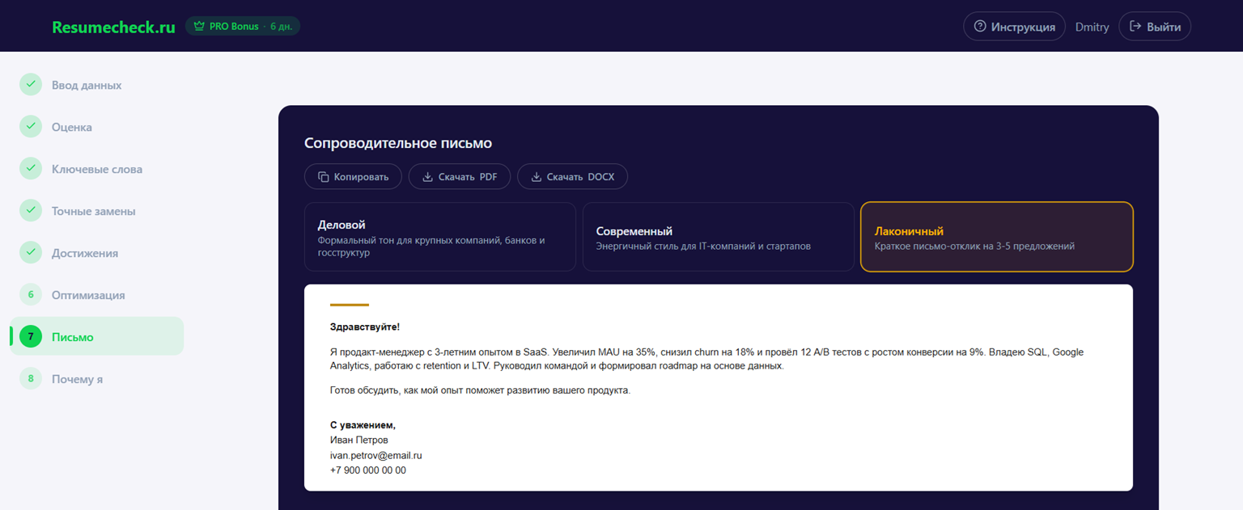Click the checkmark icon beside Оценка
The image size is (1243, 510).
point(31,127)
